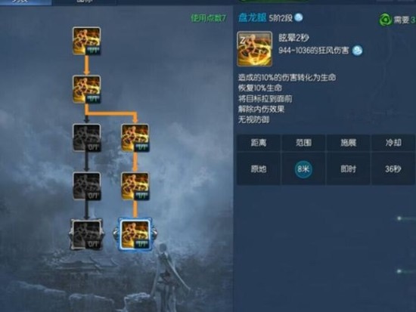Screen dimensions: 416x312
Task: Click the greyed-out fourth-tier skill node
Action: (86, 186)
